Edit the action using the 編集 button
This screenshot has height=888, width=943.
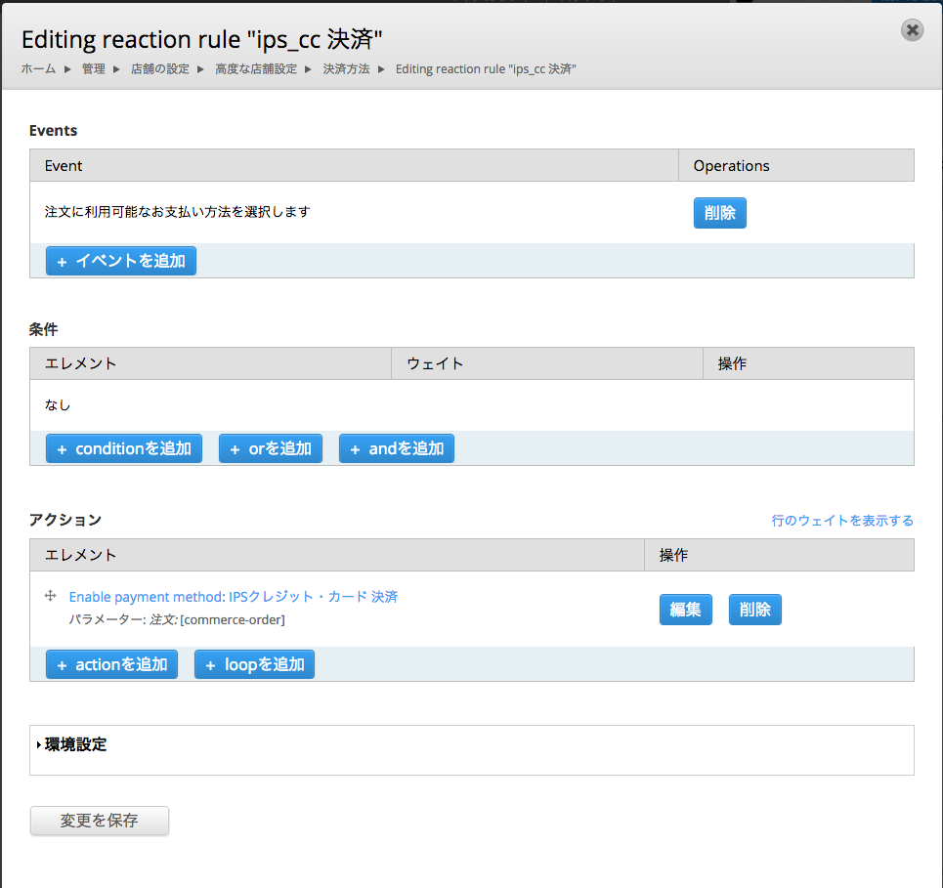(685, 609)
